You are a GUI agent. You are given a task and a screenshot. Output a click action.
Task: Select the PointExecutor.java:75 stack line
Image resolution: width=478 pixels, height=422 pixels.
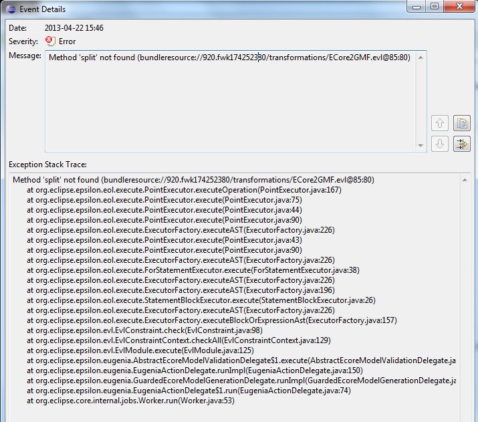click(x=164, y=200)
